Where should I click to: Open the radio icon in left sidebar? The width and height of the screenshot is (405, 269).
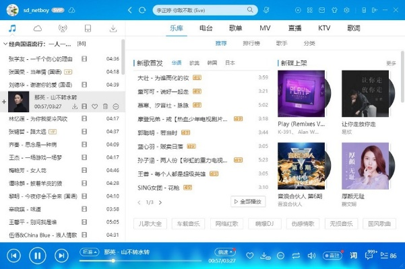pyautogui.click(x=63, y=28)
